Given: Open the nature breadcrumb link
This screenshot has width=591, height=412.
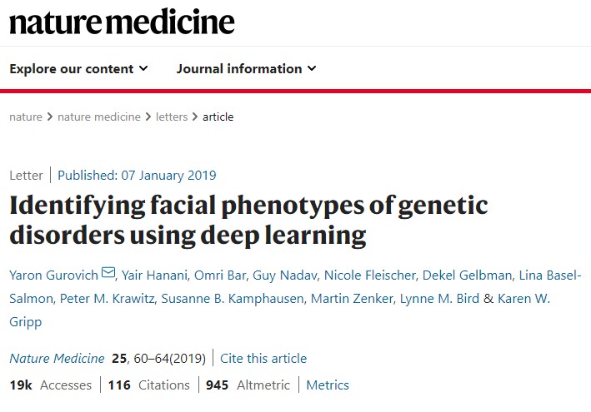Looking at the screenshot, I should point(26,117).
